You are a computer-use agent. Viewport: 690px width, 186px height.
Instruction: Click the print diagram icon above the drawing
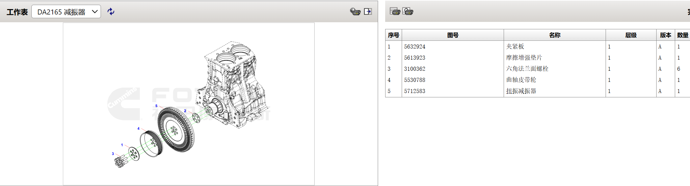point(355,12)
